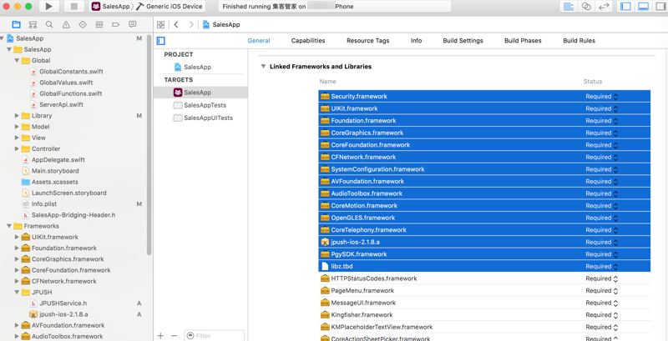Open the Report navigator speech-bubble icon
The image size is (668, 341).
coord(133,25)
